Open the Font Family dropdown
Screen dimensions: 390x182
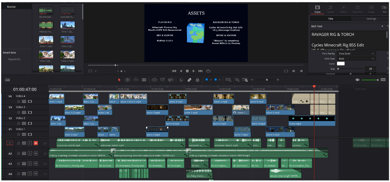pos(357,54)
